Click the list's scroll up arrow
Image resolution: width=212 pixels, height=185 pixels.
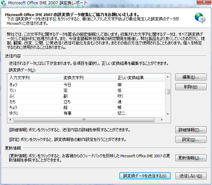[x=168, y=77]
